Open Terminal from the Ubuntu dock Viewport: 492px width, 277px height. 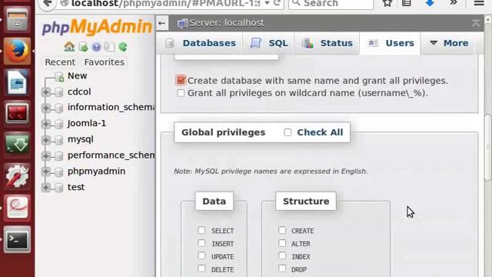pyautogui.click(x=17, y=239)
